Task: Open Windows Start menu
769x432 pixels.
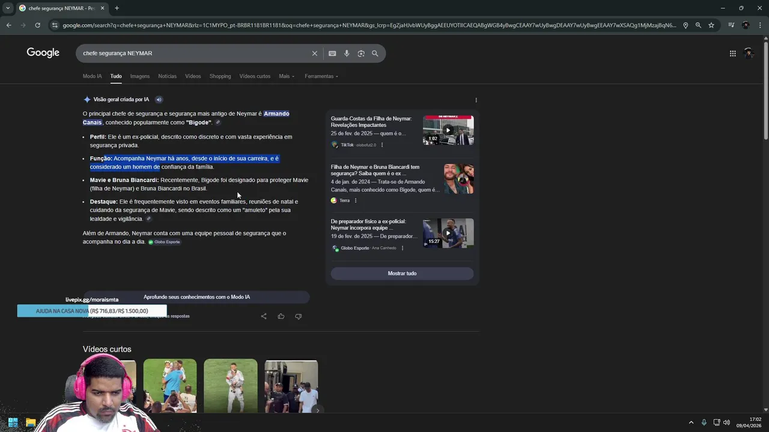Action: [13, 422]
